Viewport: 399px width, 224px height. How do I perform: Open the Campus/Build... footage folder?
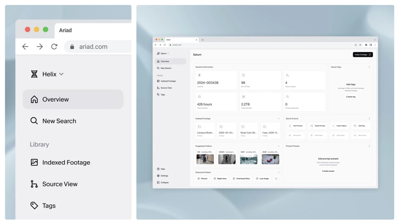tap(205, 130)
